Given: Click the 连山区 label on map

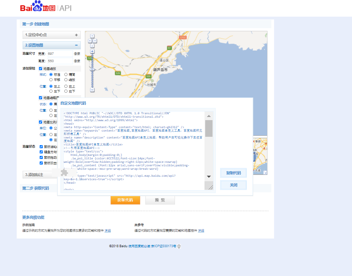Looking at the screenshot, I should tap(164, 60).
